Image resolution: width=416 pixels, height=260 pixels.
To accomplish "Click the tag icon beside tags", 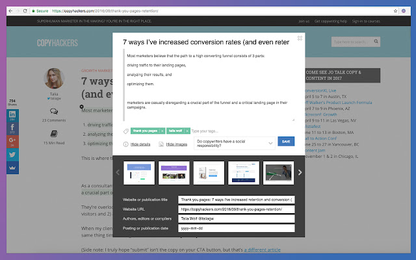I will (x=126, y=131).
